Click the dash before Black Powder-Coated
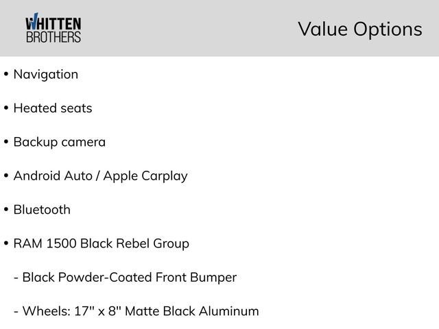 tap(16, 278)
